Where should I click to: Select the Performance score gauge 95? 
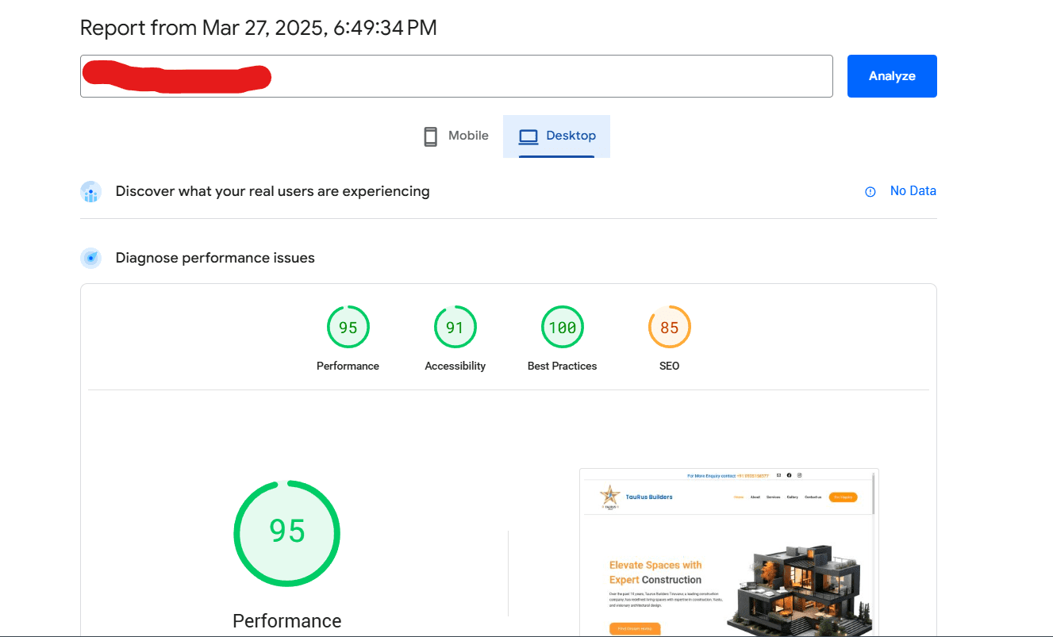pos(348,328)
